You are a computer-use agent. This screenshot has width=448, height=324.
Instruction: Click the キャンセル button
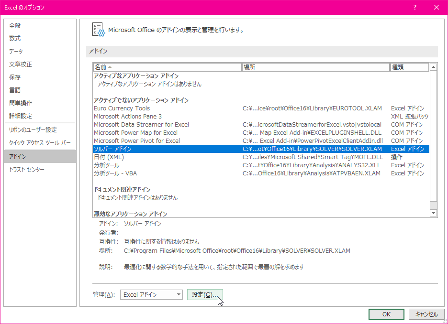426,314
